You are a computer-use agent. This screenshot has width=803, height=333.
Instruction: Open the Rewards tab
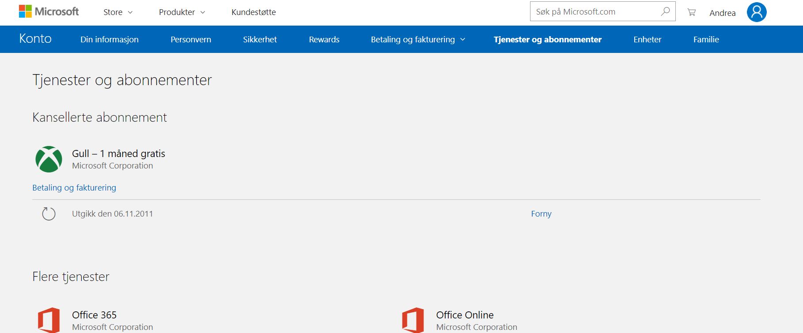(x=324, y=39)
